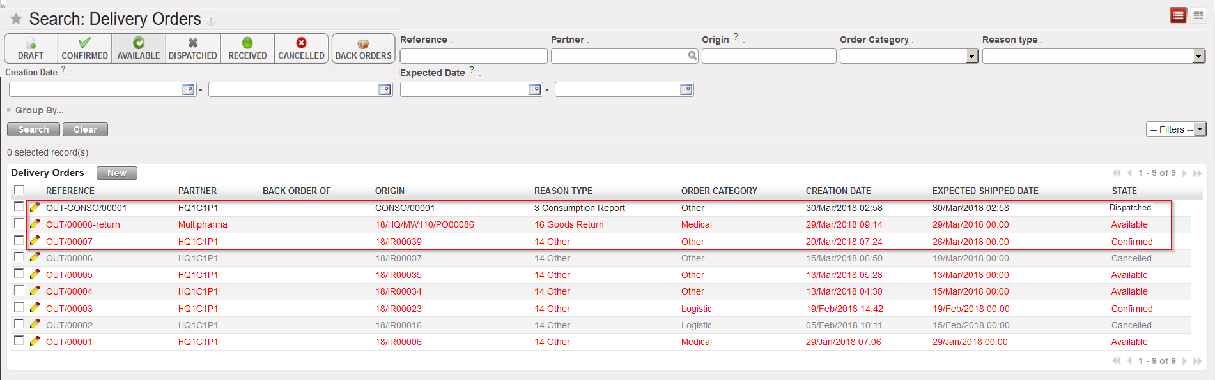1215x380 pixels.
Task: Click the favorite star icon beside title
Action: click(x=16, y=19)
